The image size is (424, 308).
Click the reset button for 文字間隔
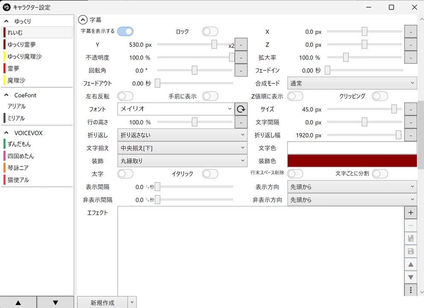coord(410,122)
